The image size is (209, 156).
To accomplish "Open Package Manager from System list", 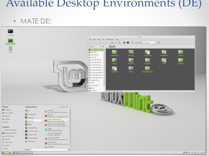I will point(9,133).
